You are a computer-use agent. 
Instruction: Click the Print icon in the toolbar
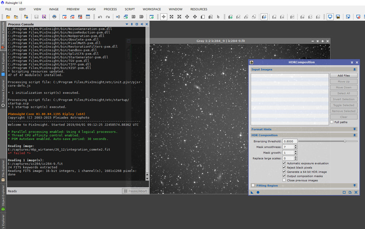tap(54, 17)
